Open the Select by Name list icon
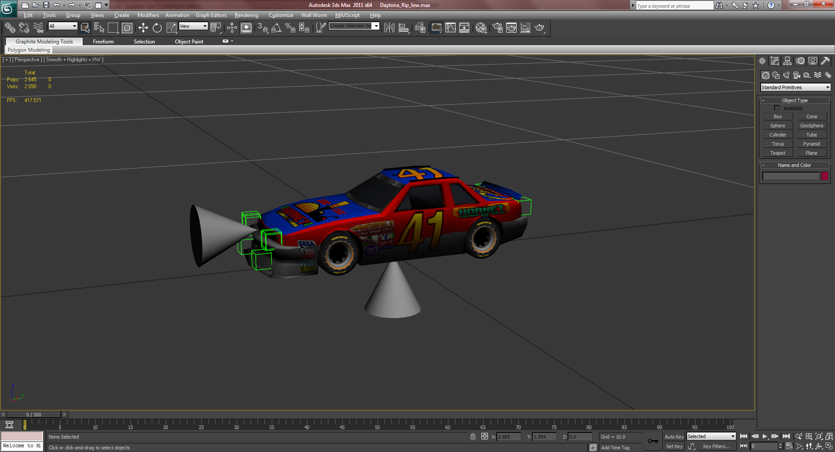This screenshot has width=835, height=452. [x=99, y=28]
